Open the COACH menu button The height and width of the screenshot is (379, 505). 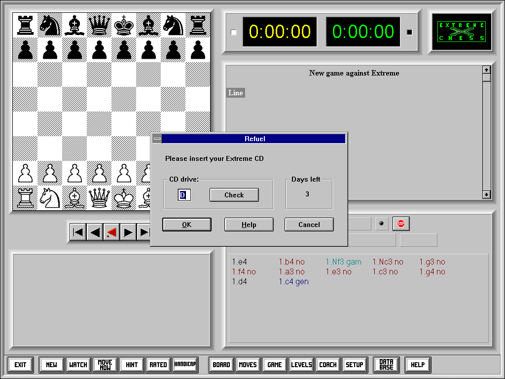click(x=328, y=365)
